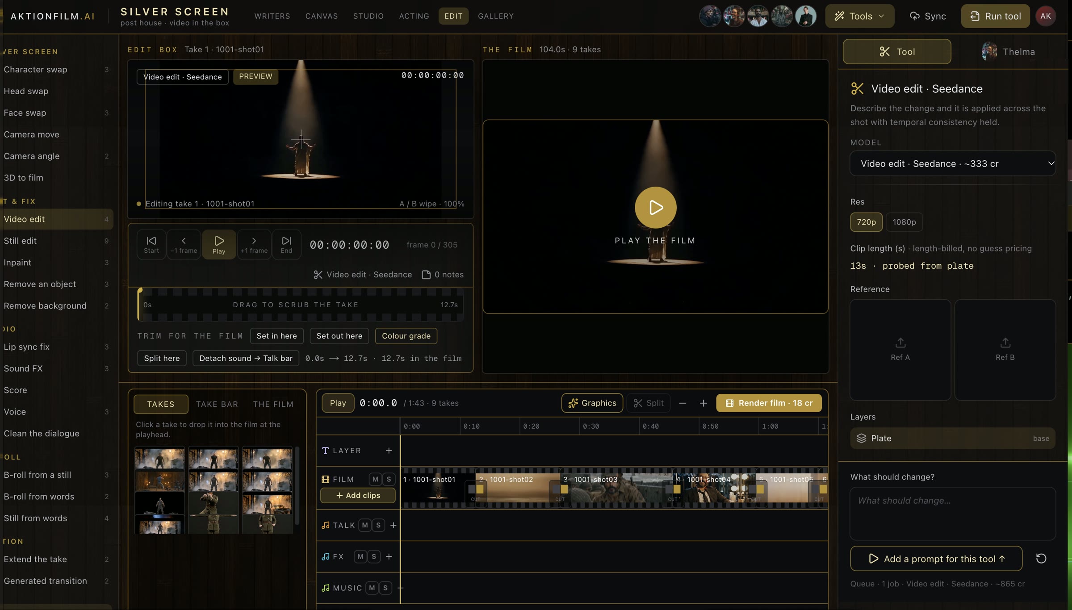
Task: Add a track to the MUSIC row
Action: (400, 588)
